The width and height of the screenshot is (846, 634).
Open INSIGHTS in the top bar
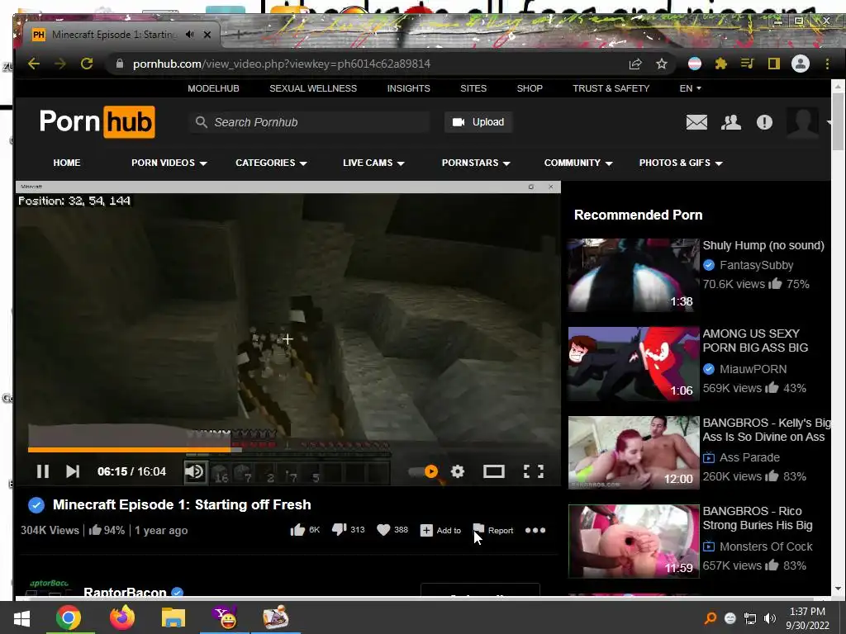tap(408, 88)
